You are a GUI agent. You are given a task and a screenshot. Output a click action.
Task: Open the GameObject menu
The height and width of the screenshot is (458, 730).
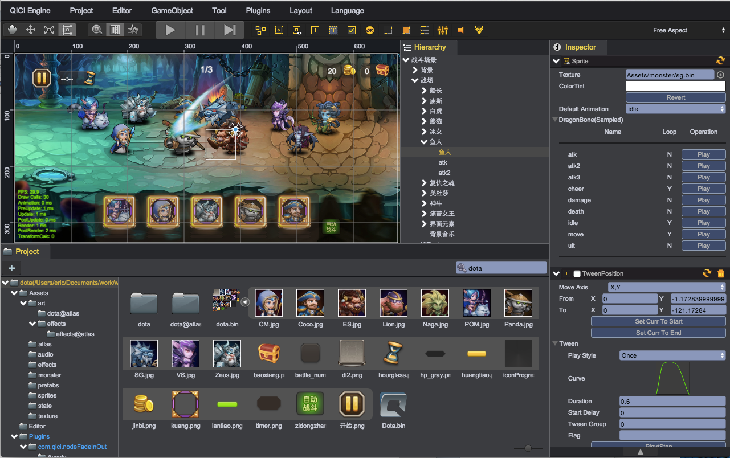click(172, 10)
